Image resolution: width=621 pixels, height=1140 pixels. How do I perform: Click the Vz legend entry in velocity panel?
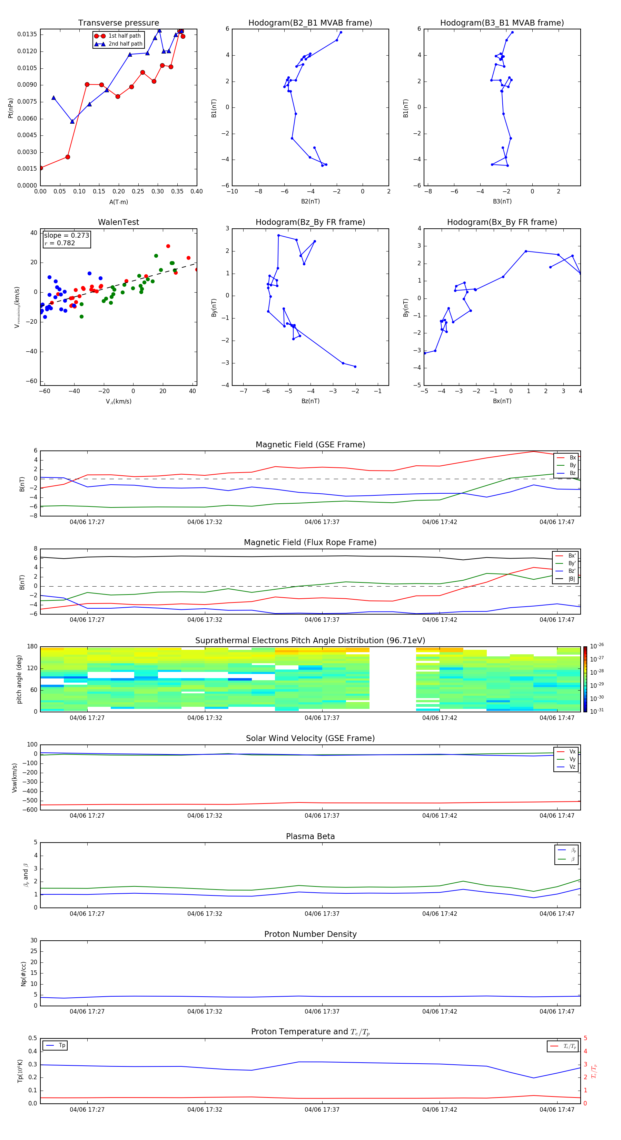tap(566, 767)
